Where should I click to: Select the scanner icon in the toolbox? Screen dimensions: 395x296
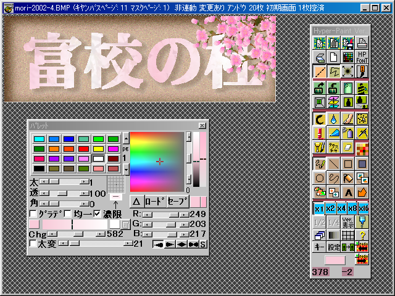(x=320, y=57)
